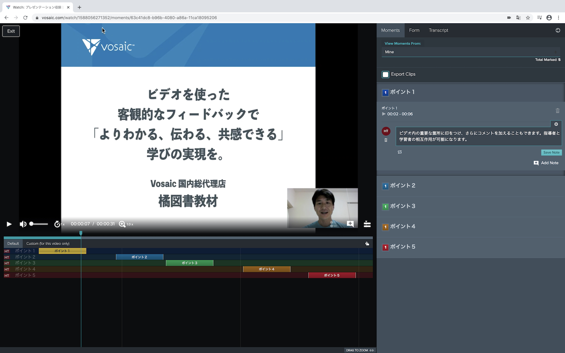
Task: Close the note editor with the X icon
Action: [556, 124]
